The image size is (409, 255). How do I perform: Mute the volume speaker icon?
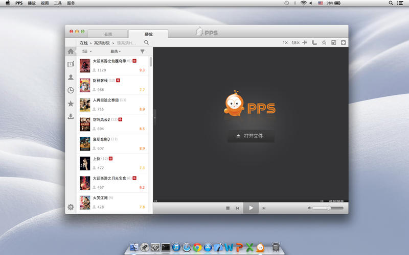click(x=309, y=208)
